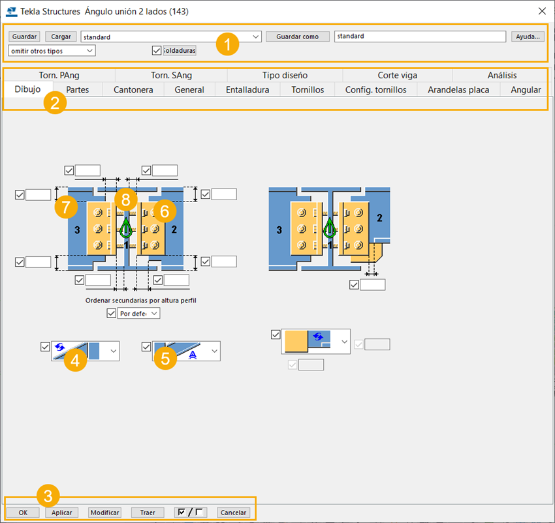Click 'Ordenar secundarias por altura perfil' label
This screenshot has height=523, width=555.
(x=141, y=300)
